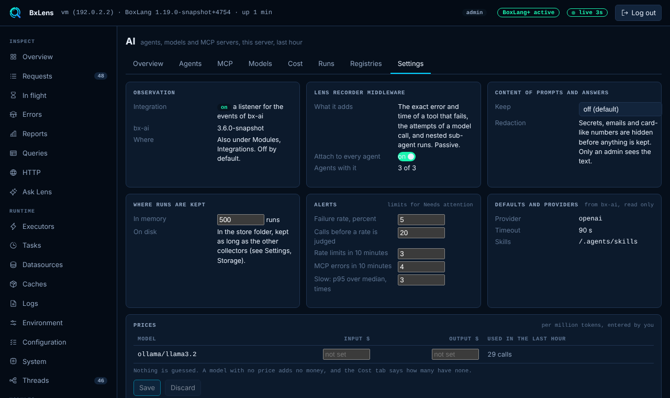Discard the settings changes
Screen dimensions: 670x398
[183, 388]
